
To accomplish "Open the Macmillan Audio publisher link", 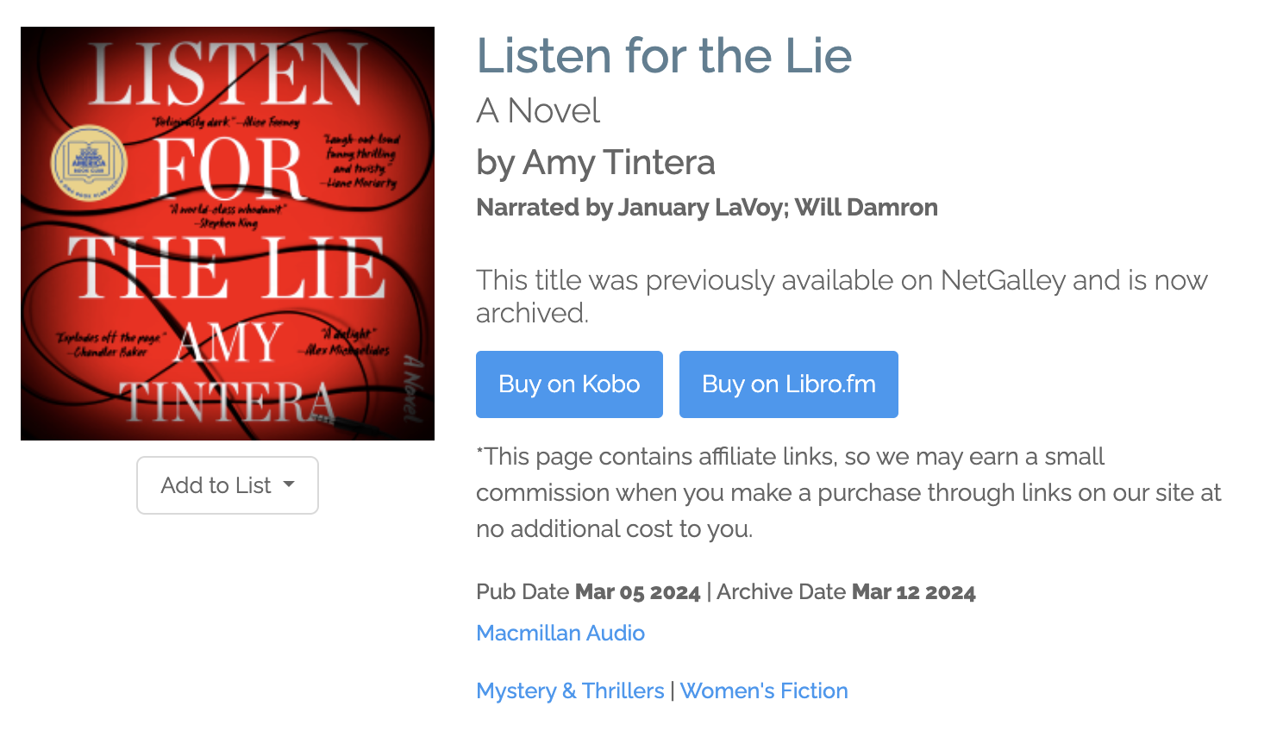I will click(x=560, y=633).
